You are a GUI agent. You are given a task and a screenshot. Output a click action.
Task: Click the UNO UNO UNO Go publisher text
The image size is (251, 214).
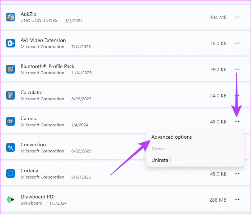[x=40, y=21]
